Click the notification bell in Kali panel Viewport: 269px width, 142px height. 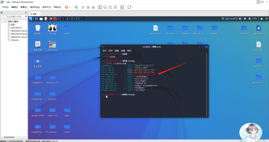[x=245, y=19]
